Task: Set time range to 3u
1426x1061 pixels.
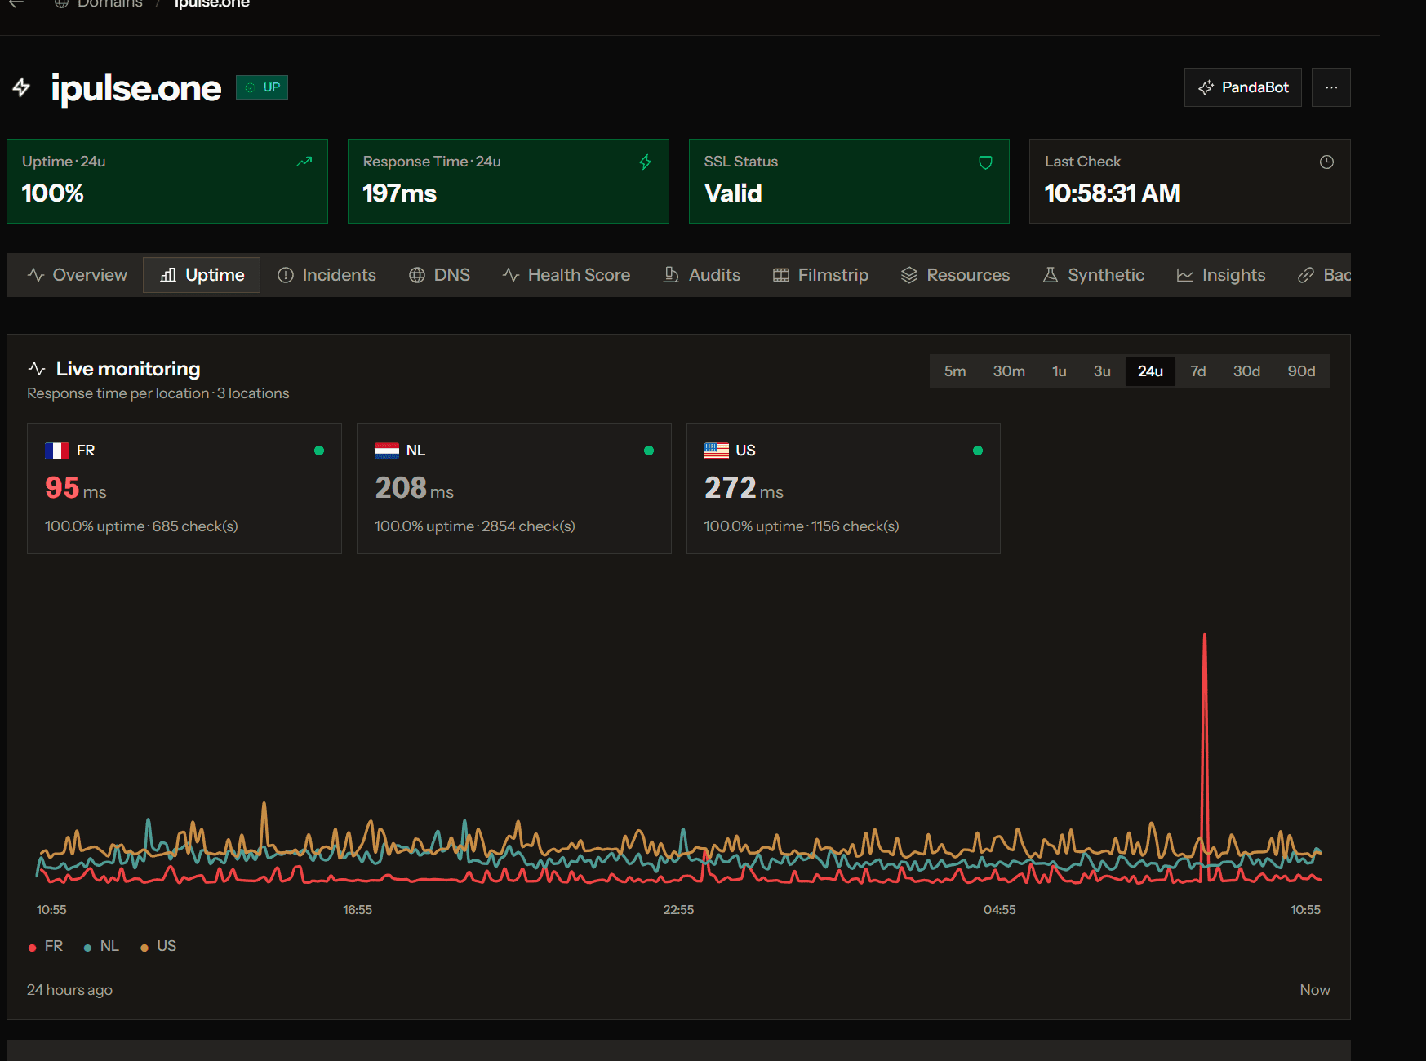Action: pyautogui.click(x=1102, y=371)
